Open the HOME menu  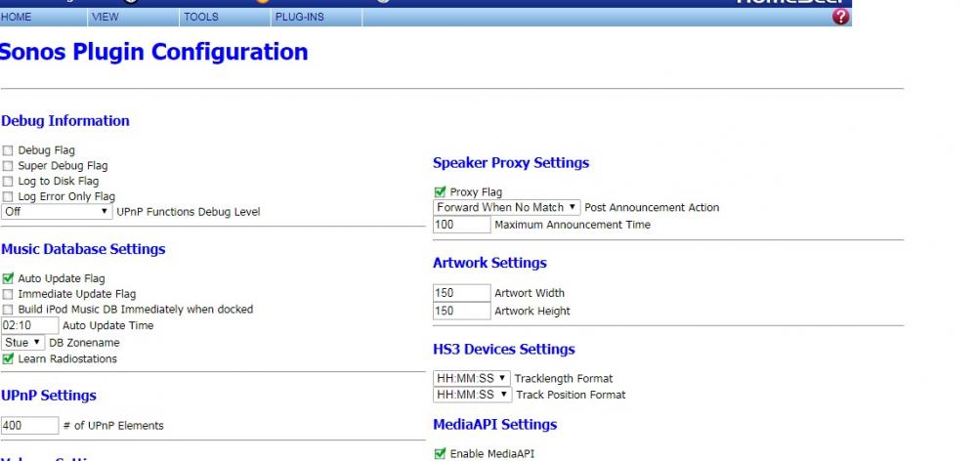[x=17, y=17]
